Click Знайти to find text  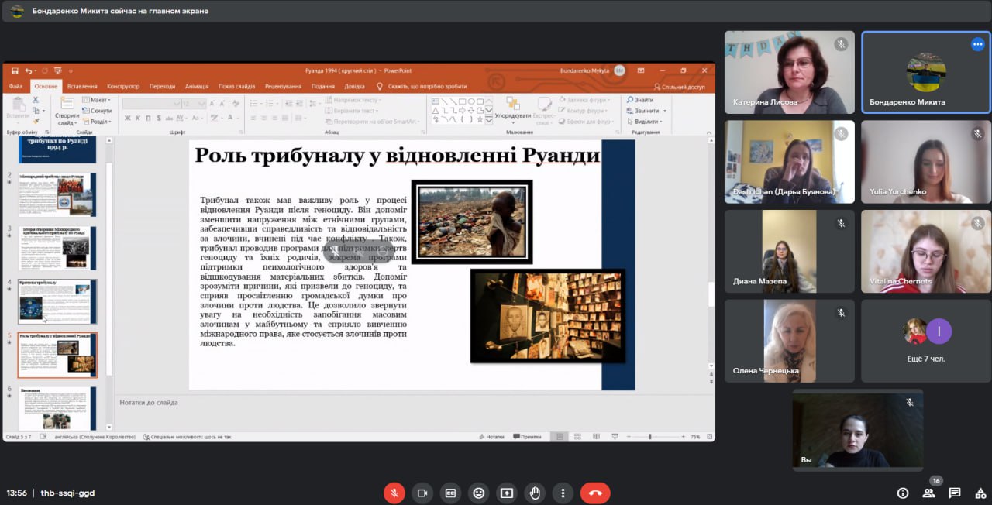(x=640, y=100)
